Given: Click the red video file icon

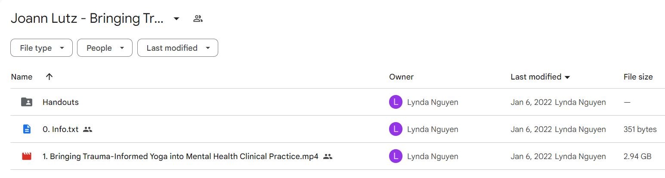Looking at the screenshot, I should pyautogui.click(x=27, y=157).
